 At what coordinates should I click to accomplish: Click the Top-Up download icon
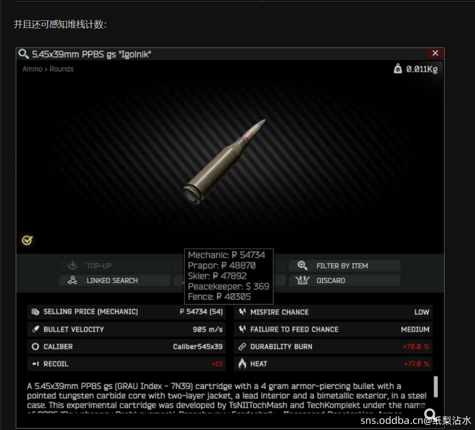tap(72, 265)
